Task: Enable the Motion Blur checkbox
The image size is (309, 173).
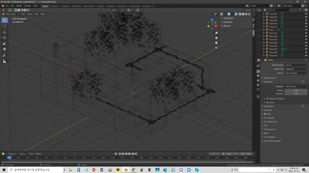Action: tap(265, 122)
